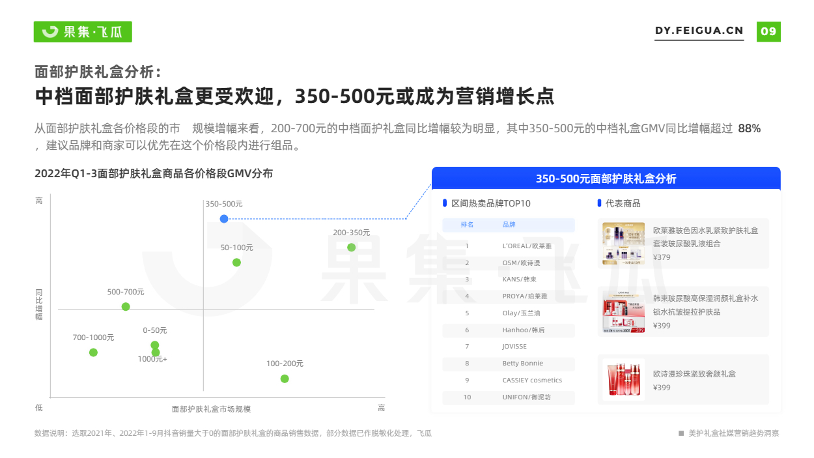Click the blue "350-500元面部护肤礼盒分析" panel header
This screenshot has width=814, height=458.
(606, 179)
